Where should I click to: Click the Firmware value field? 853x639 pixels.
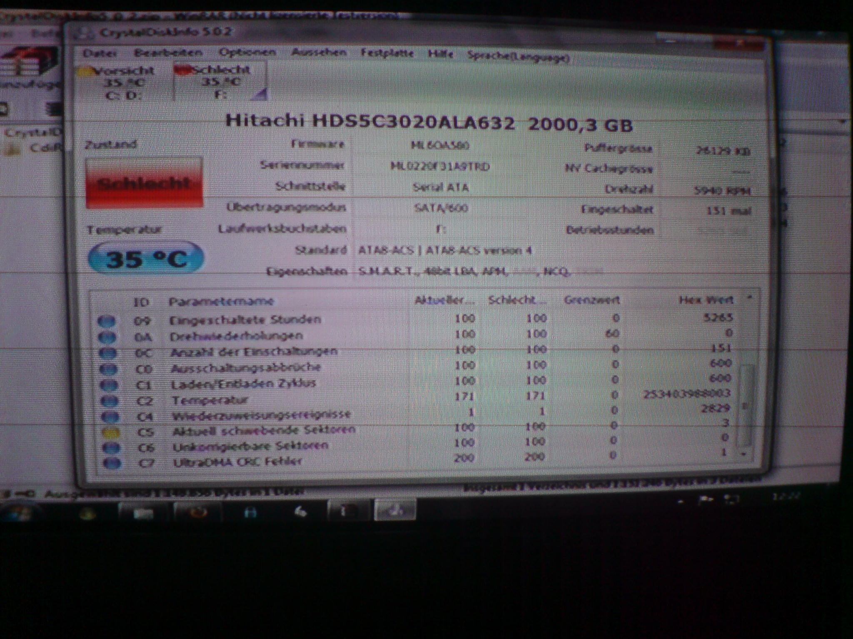440,145
